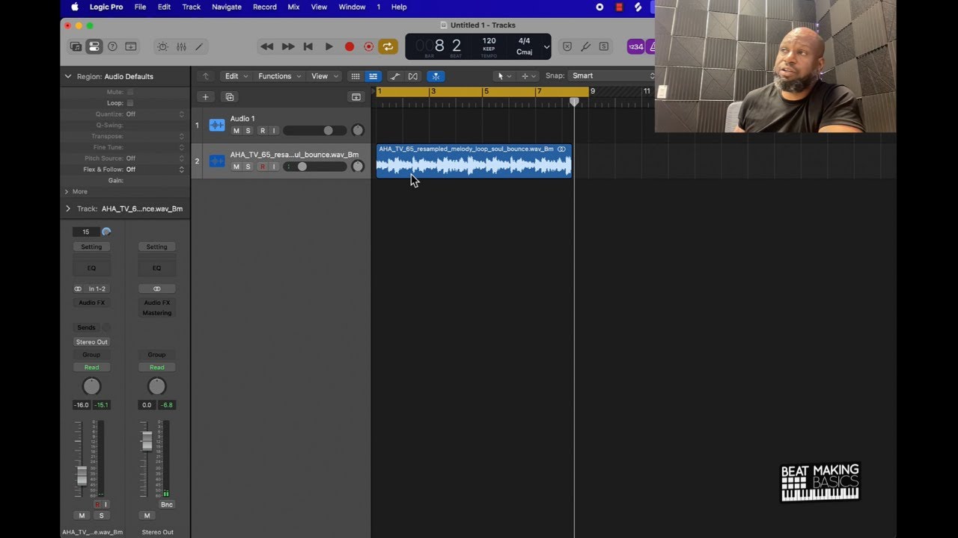
Task: Add a new track with plus button
Action: coord(205,97)
